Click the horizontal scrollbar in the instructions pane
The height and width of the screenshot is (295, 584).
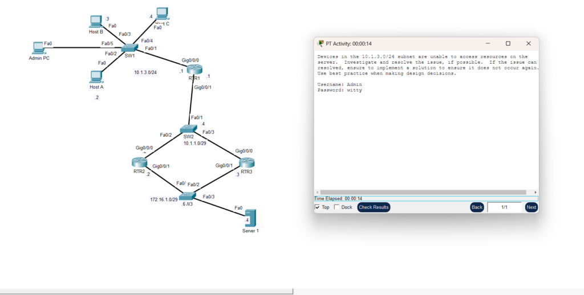coord(422,192)
